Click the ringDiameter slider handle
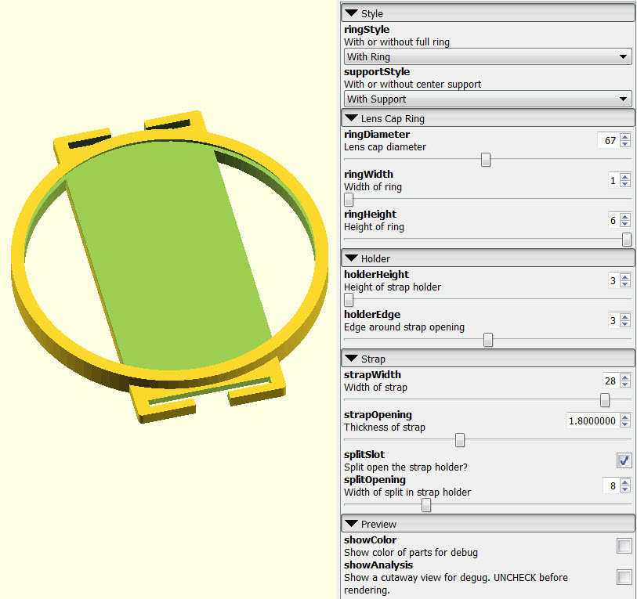The width and height of the screenshot is (637, 599). [x=486, y=160]
